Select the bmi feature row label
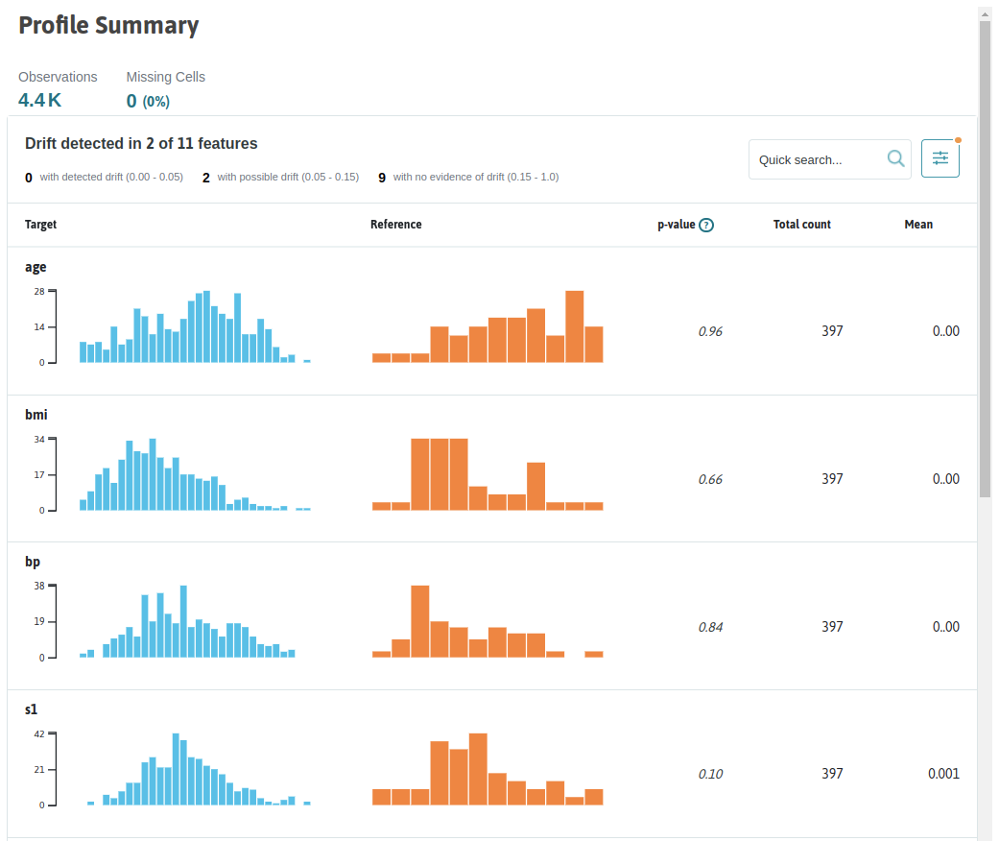Viewport: 999px width, 841px height. coord(36,415)
